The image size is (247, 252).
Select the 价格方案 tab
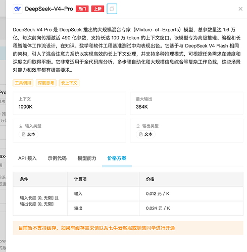click(117, 158)
